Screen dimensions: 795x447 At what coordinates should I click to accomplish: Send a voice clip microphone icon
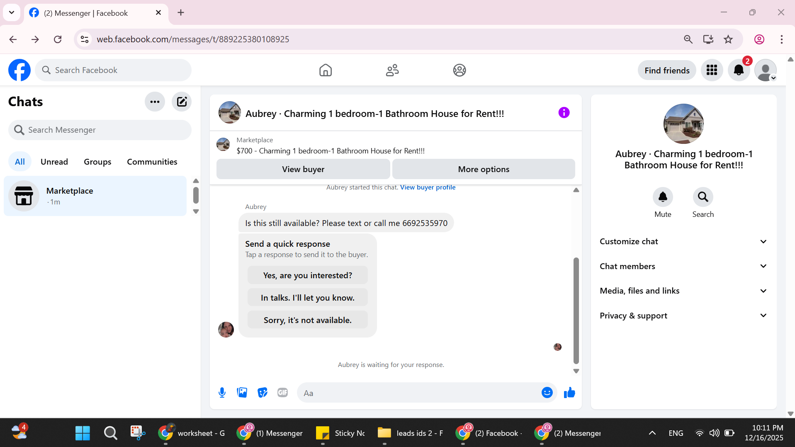pos(222,393)
